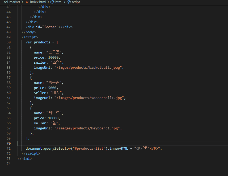Click the cube icon before html breadcrumb
Viewport: 228px width, 176px height.
[52, 2]
